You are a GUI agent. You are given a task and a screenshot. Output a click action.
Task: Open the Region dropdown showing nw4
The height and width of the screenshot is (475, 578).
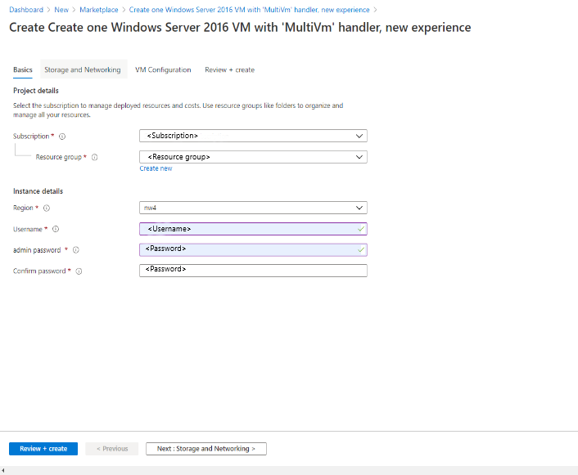tap(253, 208)
